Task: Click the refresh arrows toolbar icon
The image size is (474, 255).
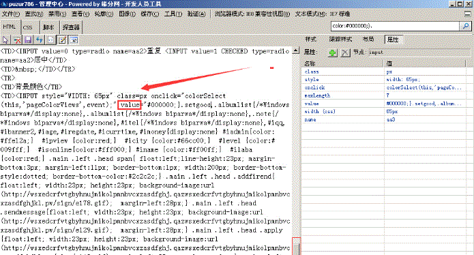Action: 40,40
